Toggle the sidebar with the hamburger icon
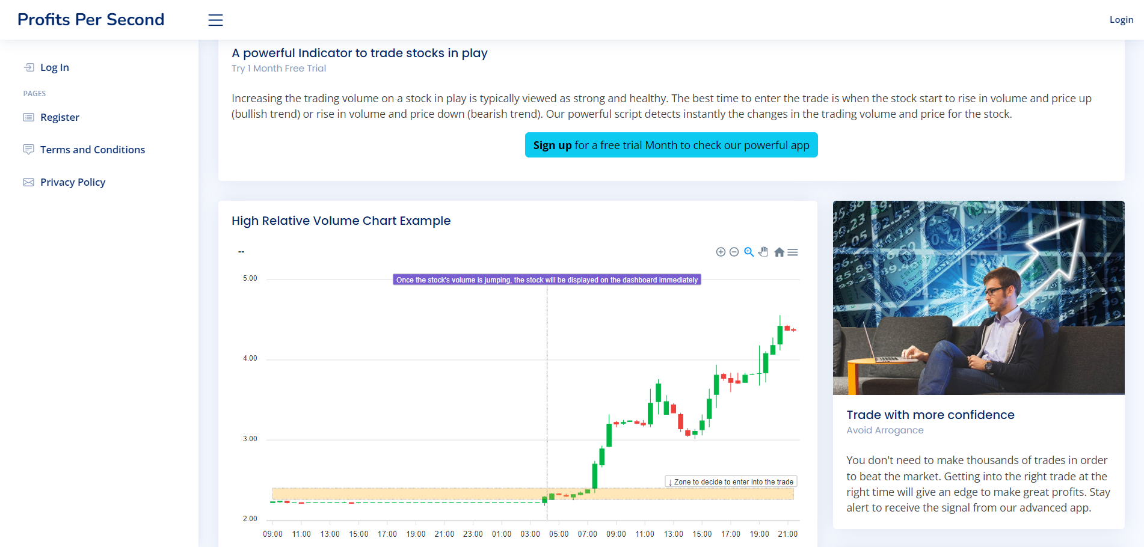 tap(215, 20)
